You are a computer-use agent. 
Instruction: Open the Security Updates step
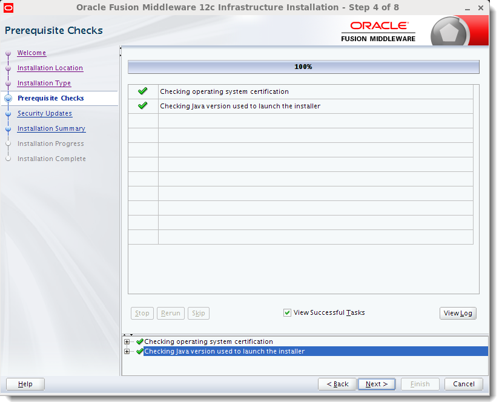(x=44, y=113)
